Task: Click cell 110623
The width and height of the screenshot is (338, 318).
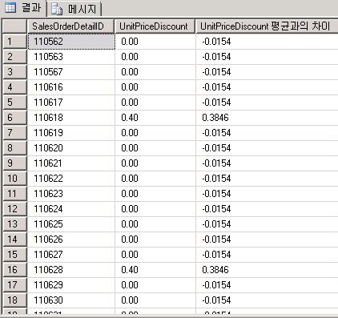Action: tap(71, 194)
